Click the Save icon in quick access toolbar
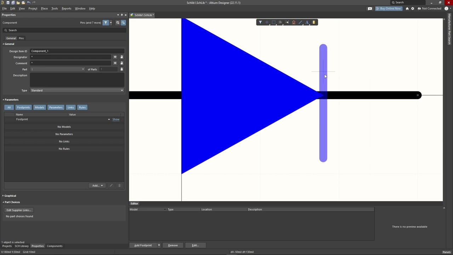Viewport: 453px width, 255px height. 8,2
